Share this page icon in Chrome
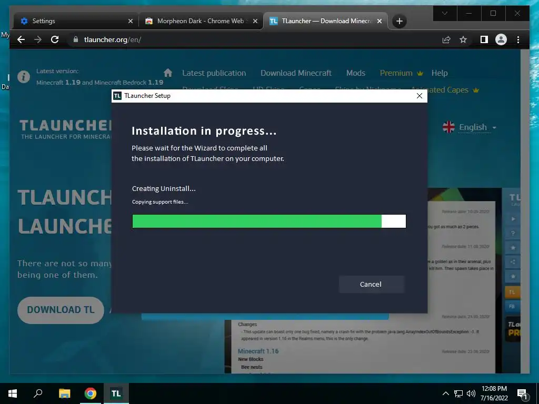Screen dimensions: 539x404 pyautogui.click(x=446, y=40)
